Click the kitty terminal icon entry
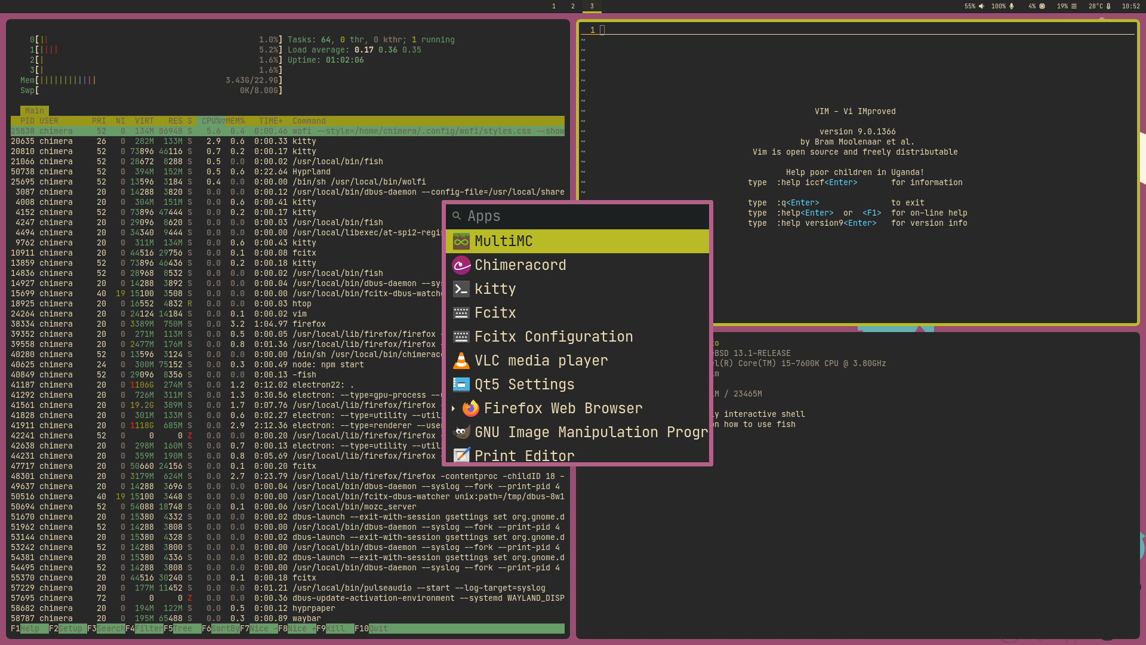The image size is (1146, 645). point(461,289)
